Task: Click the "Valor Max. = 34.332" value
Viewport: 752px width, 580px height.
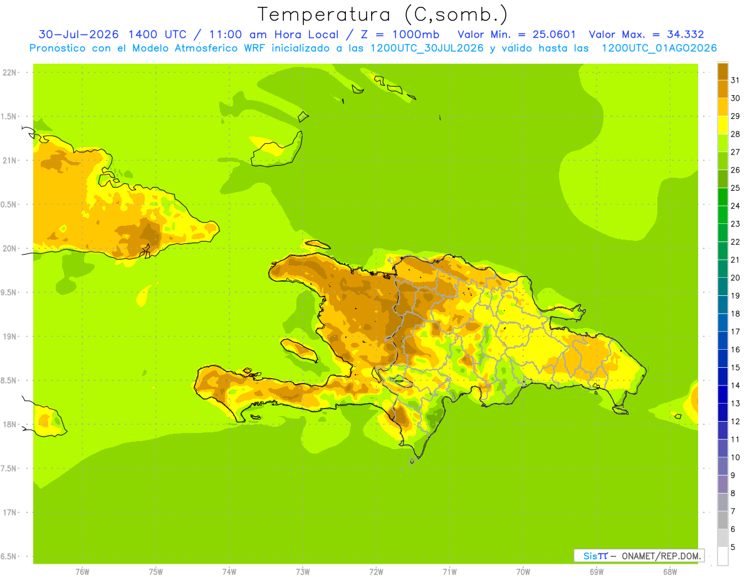Action: click(x=647, y=34)
